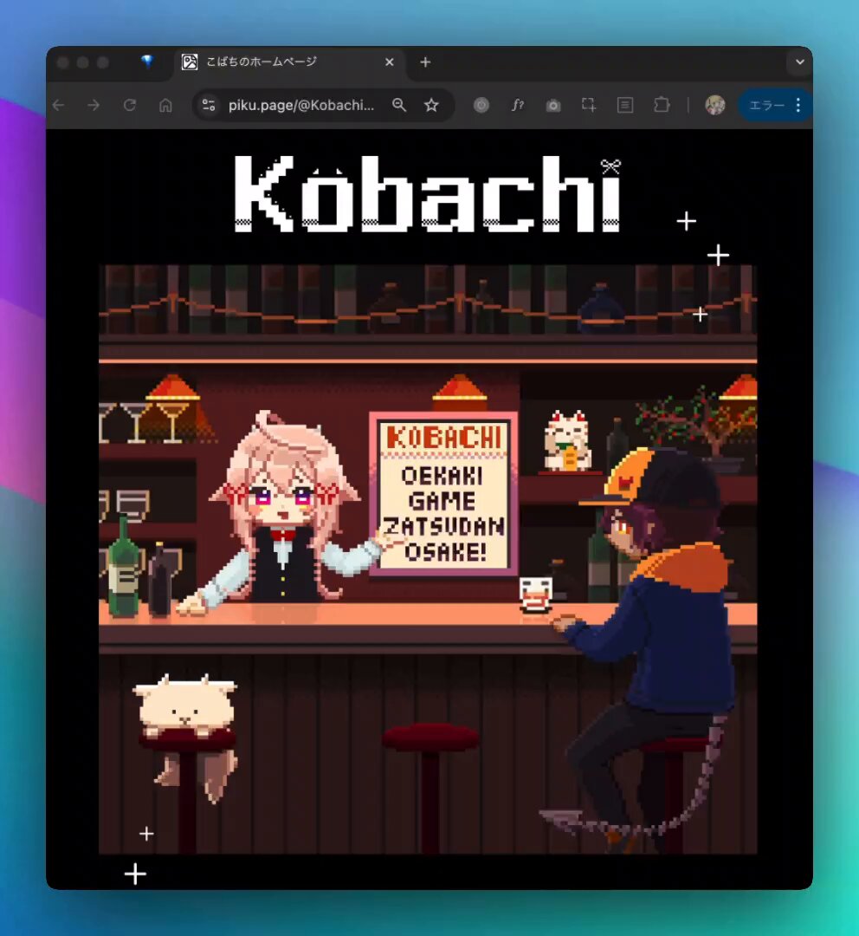Open the reader list extension icon
The height and width of the screenshot is (936, 859).
625,106
